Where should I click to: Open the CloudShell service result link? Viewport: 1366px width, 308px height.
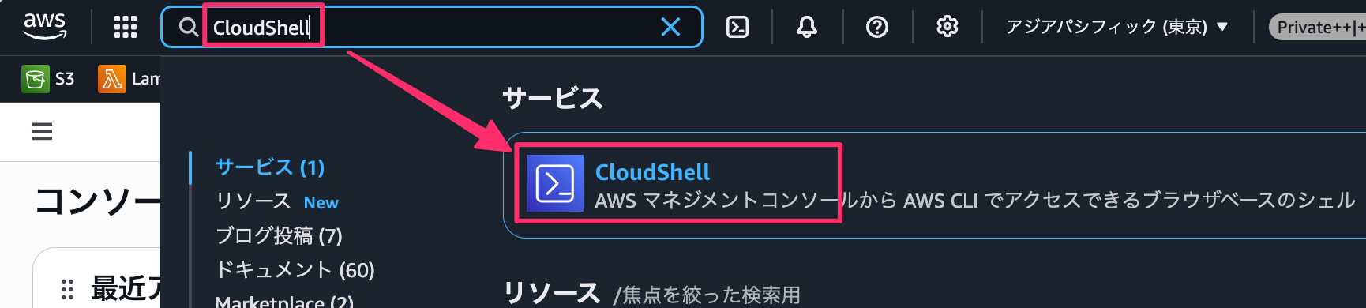[x=652, y=171]
